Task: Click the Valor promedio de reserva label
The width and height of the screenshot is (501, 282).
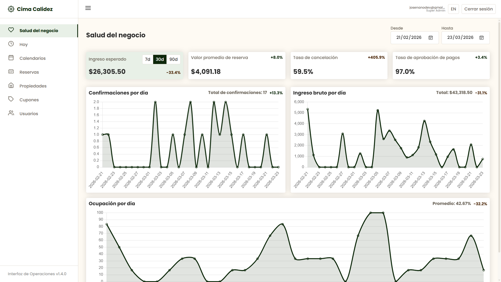Action: point(219,58)
